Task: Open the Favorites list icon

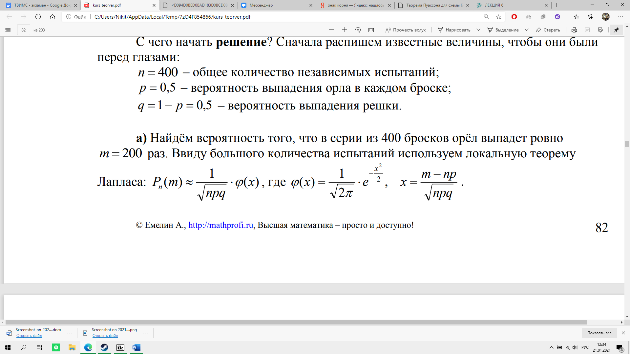Action: 577,17
